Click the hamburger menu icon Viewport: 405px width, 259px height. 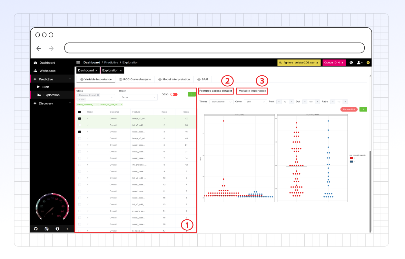78,62
